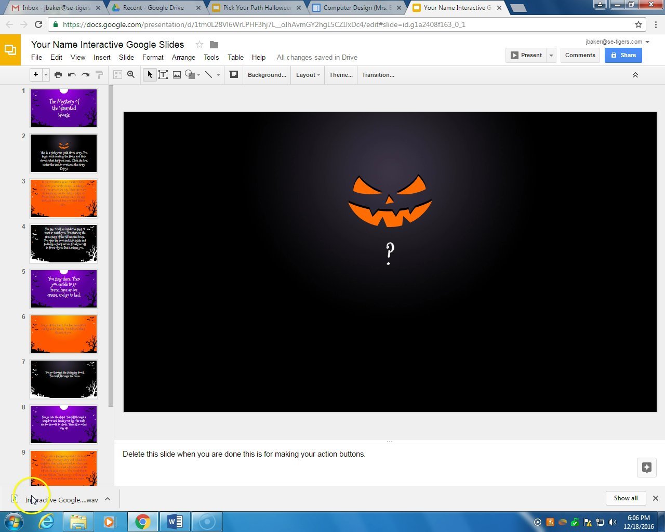
Task: Open the Insert menu
Action: pos(102,58)
